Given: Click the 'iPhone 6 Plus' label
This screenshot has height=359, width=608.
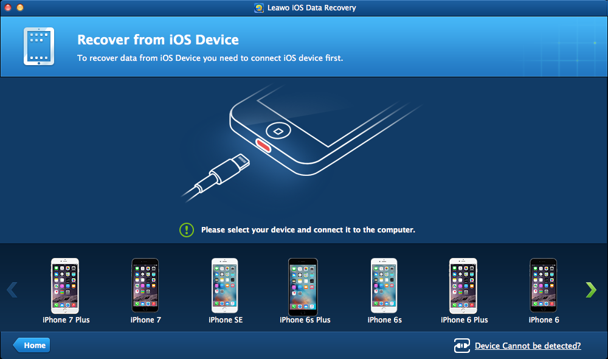Looking at the screenshot, I should 464,320.
